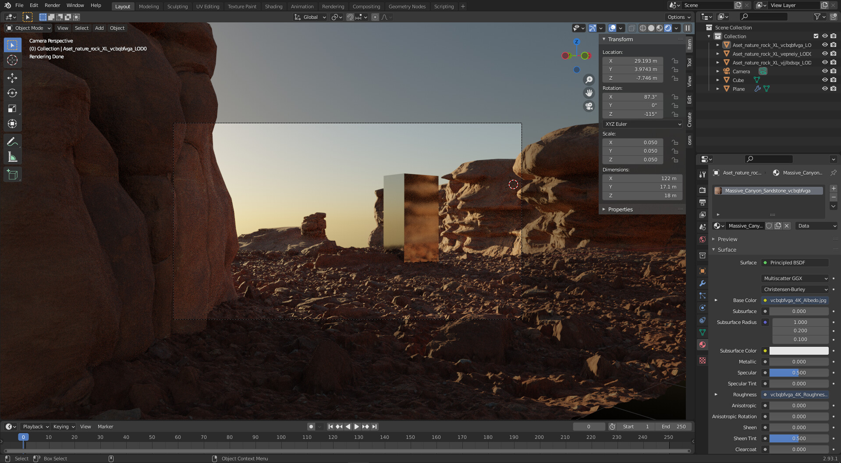Screen dimensions: 841x463
Task: Unlink the Massive_Canyon material
Action: coord(787,226)
